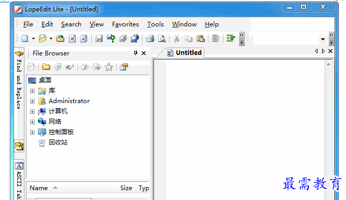Screen dimensions: 346x200
Task: Click File Browser go-forward folder icon
Action: [x=97, y=67]
